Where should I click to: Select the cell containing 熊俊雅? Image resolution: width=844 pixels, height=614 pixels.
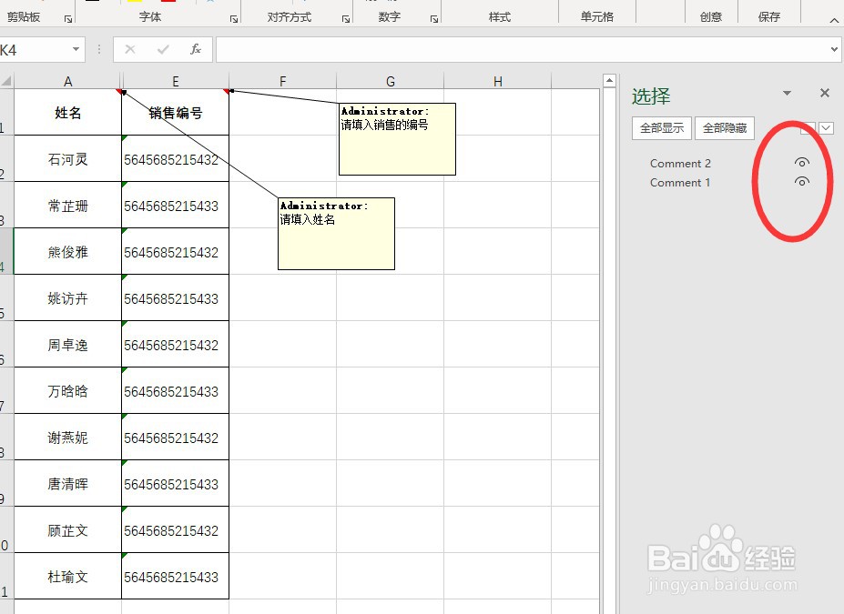(x=67, y=252)
